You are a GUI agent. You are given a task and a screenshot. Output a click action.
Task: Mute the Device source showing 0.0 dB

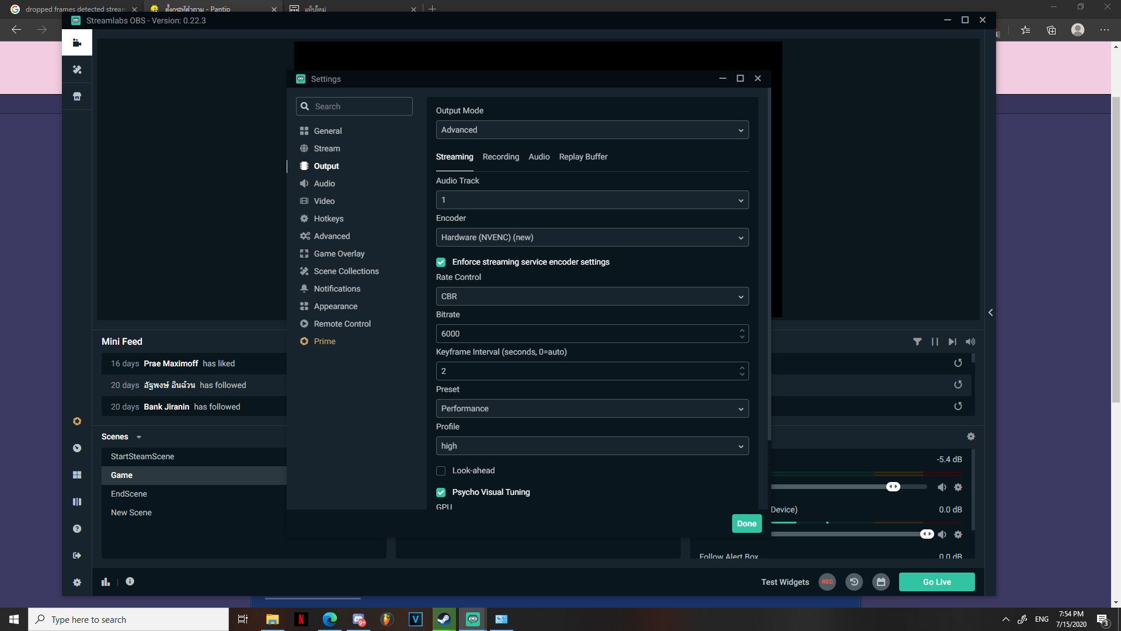click(x=942, y=535)
